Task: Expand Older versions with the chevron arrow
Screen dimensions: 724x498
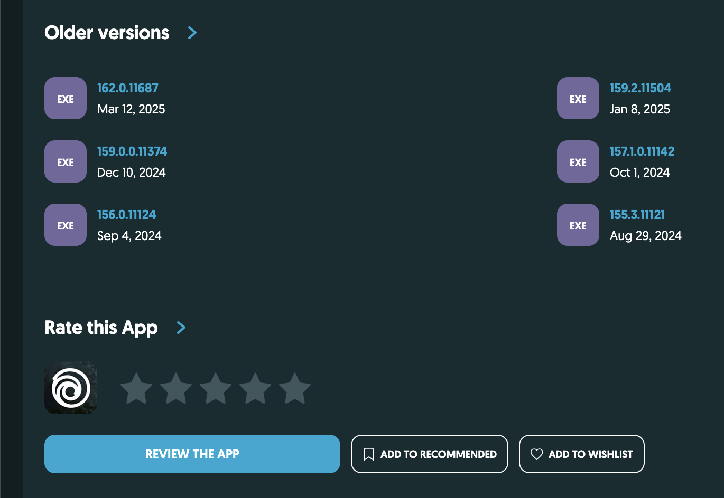Action: pyautogui.click(x=192, y=33)
